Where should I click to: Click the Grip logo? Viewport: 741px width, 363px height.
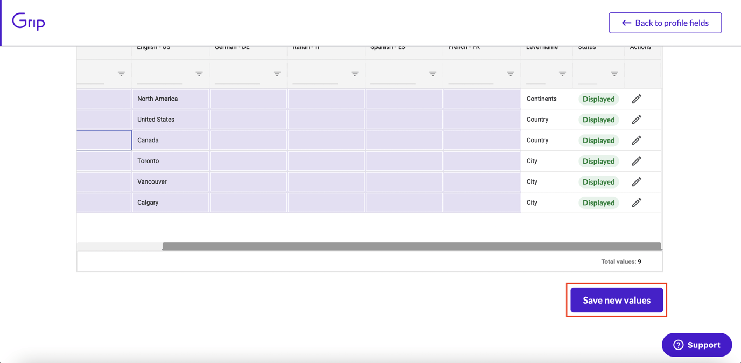[x=29, y=22]
